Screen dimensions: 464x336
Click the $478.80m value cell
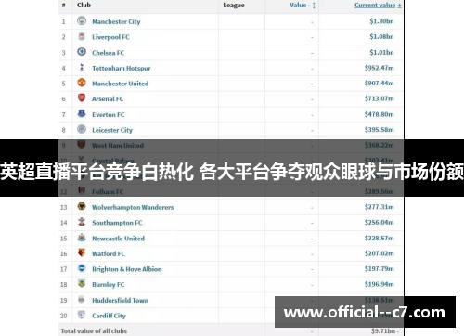tap(380, 114)
